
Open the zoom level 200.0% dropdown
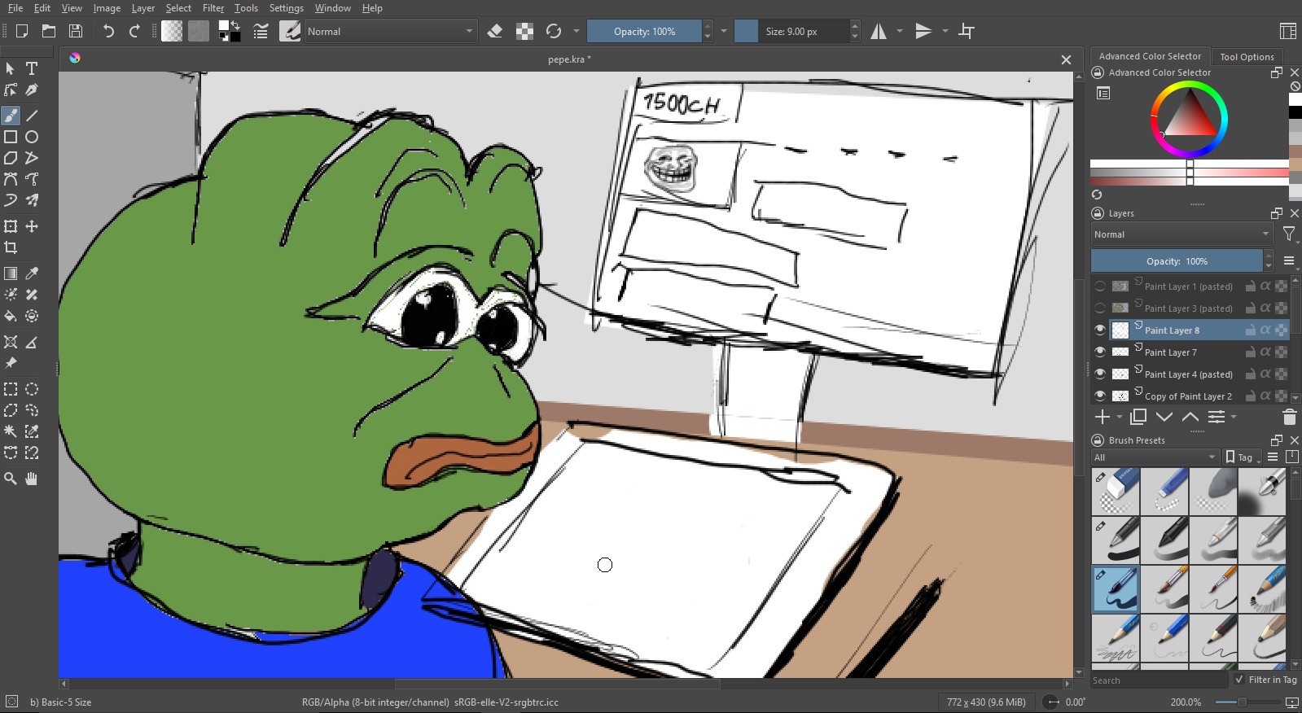click(1186, 702)
